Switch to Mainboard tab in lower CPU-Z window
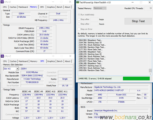This screenshot has height=120, width=153. (23, 61)
